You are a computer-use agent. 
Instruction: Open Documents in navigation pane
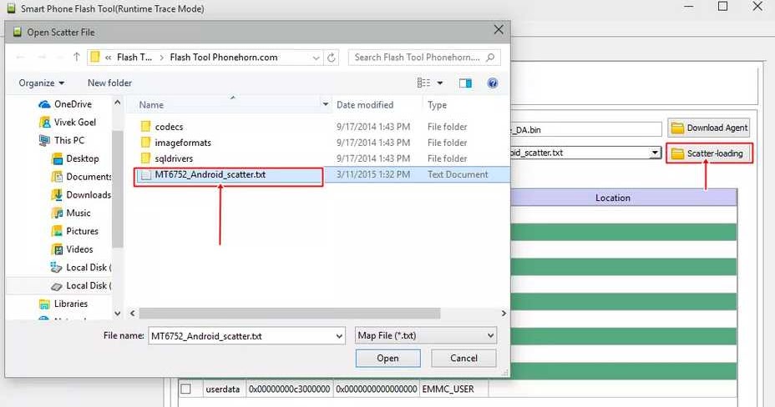[x=89, y=177]
